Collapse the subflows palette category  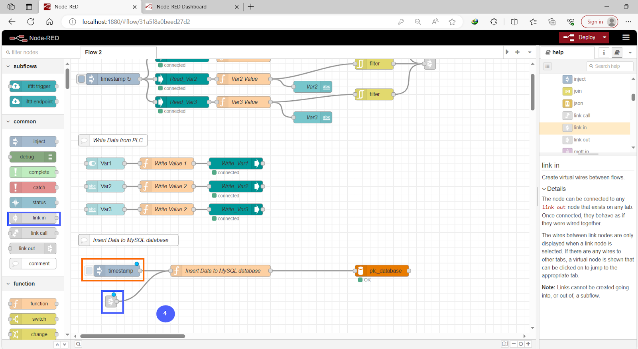pos(8,66)
